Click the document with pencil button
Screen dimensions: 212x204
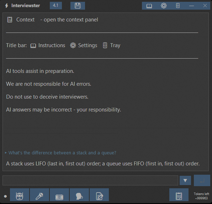(x=99, y=195)
